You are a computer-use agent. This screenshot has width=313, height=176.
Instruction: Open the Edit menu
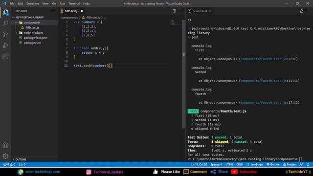(21, 3)
